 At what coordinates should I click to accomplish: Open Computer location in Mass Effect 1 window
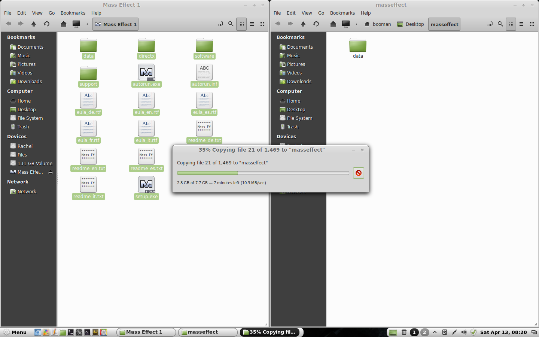click(x=76, y=24)
